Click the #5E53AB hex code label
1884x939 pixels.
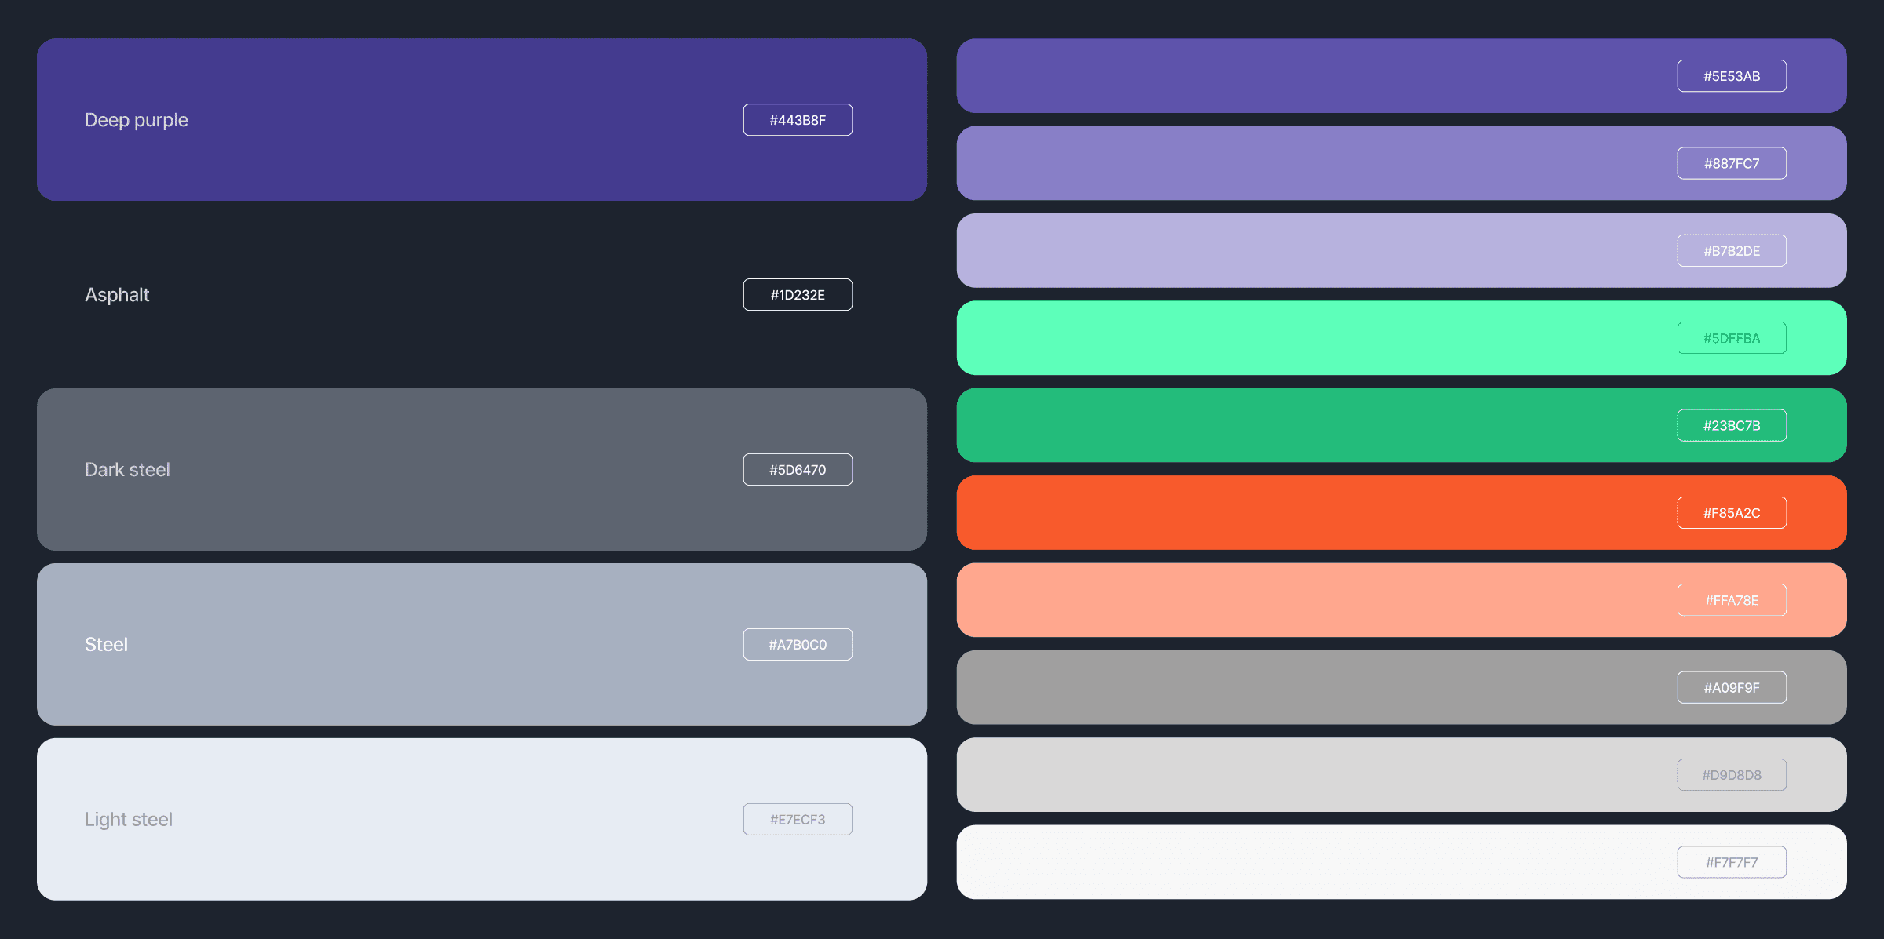pos(1732,75)
